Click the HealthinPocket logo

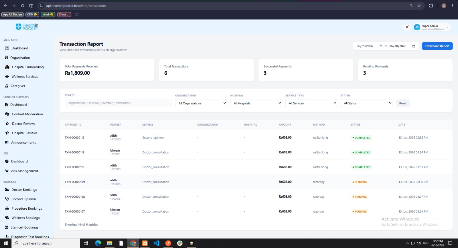point(27,27)
